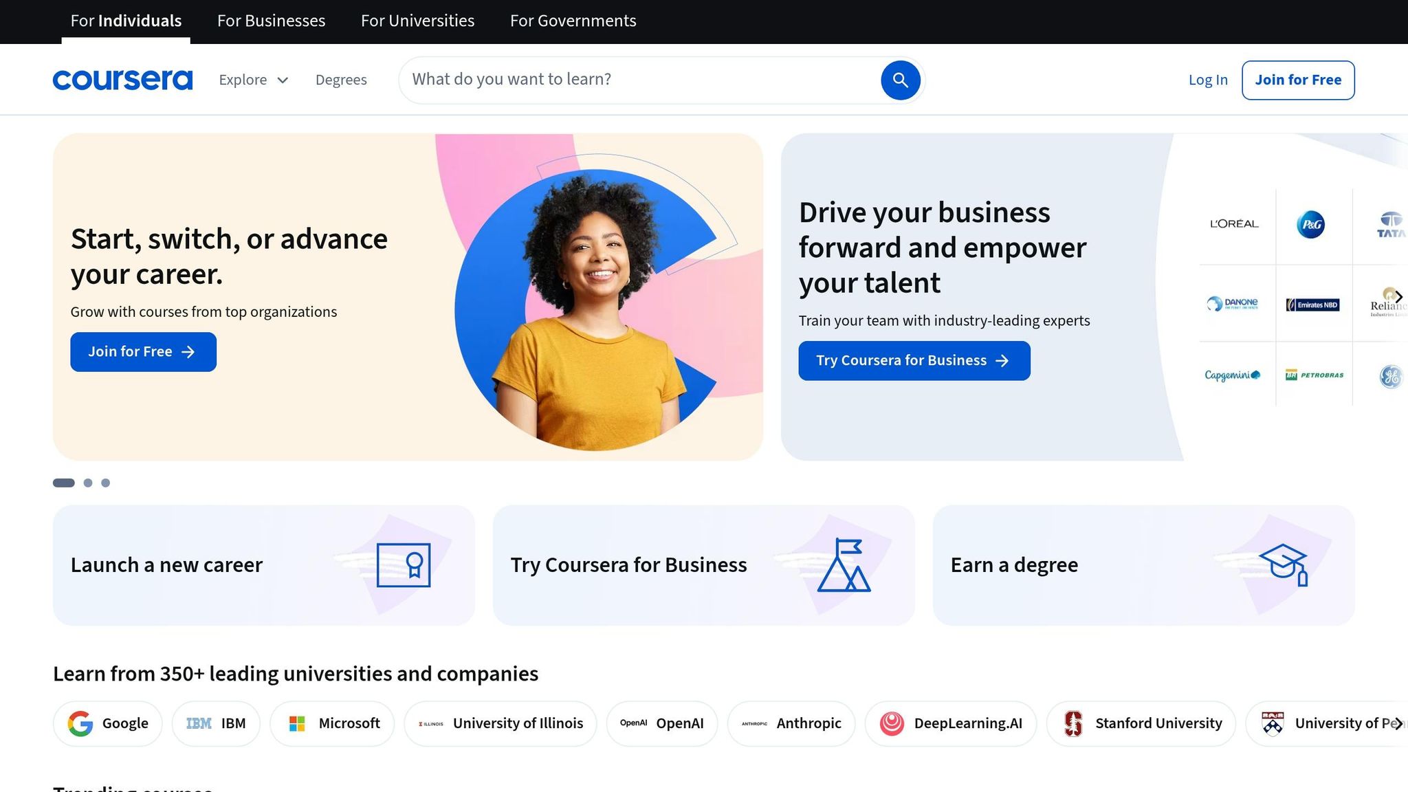Screen dimensions: 1408x792
Task: Click the Coursera logo
Action: [x=122, y=79]
